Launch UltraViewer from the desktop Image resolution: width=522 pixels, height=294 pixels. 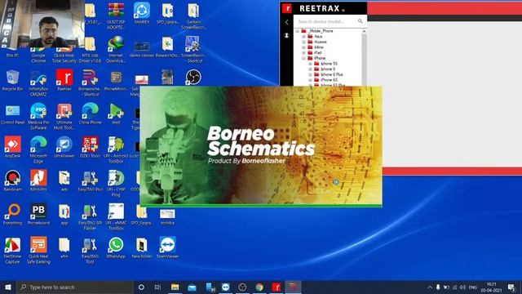pos(64,147)
